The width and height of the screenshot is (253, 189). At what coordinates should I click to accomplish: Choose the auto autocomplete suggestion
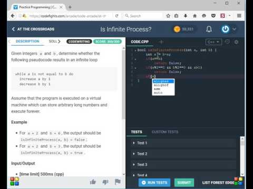163,93
